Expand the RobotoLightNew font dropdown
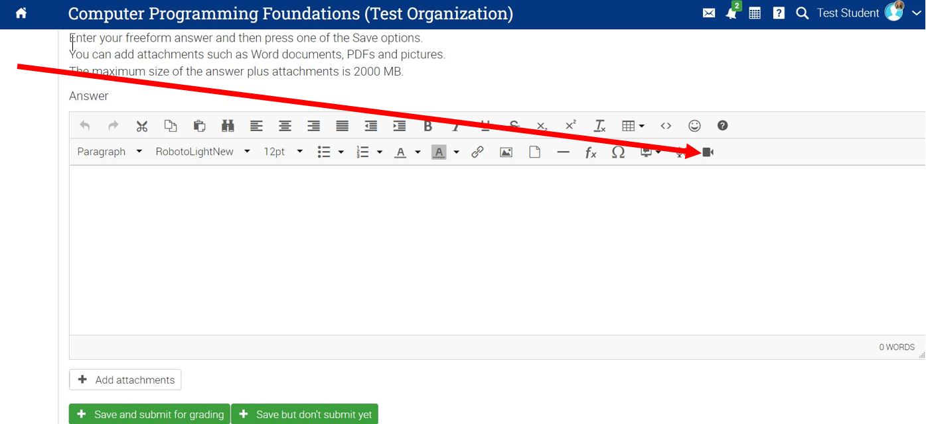 point(202,152)
